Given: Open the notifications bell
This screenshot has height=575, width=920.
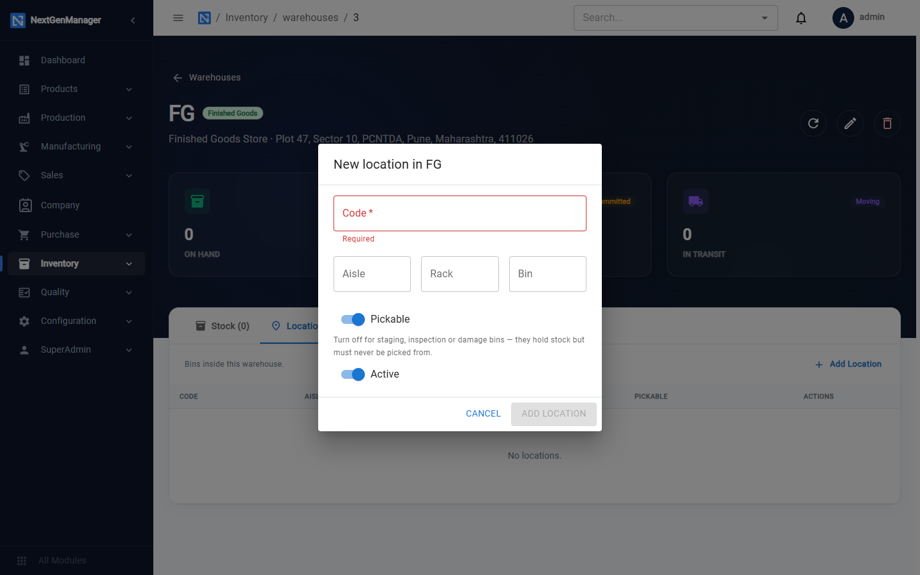Looking at the screenshot, I should (x=801, y=18).
